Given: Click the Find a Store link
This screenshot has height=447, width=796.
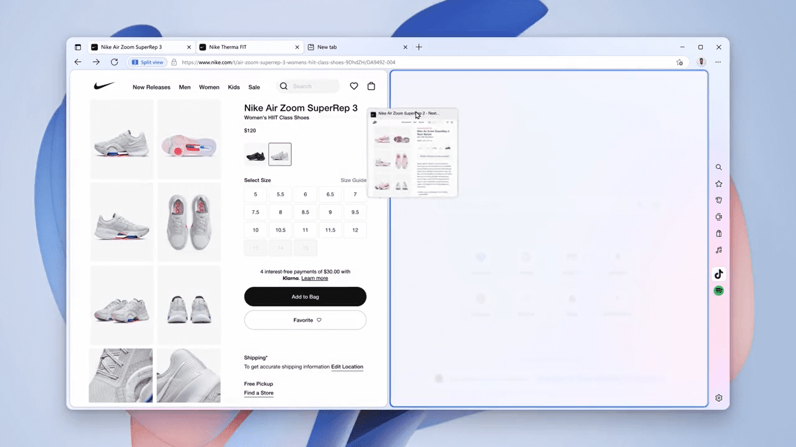Looking at the screenshot, I should click(x=259, y=393).
